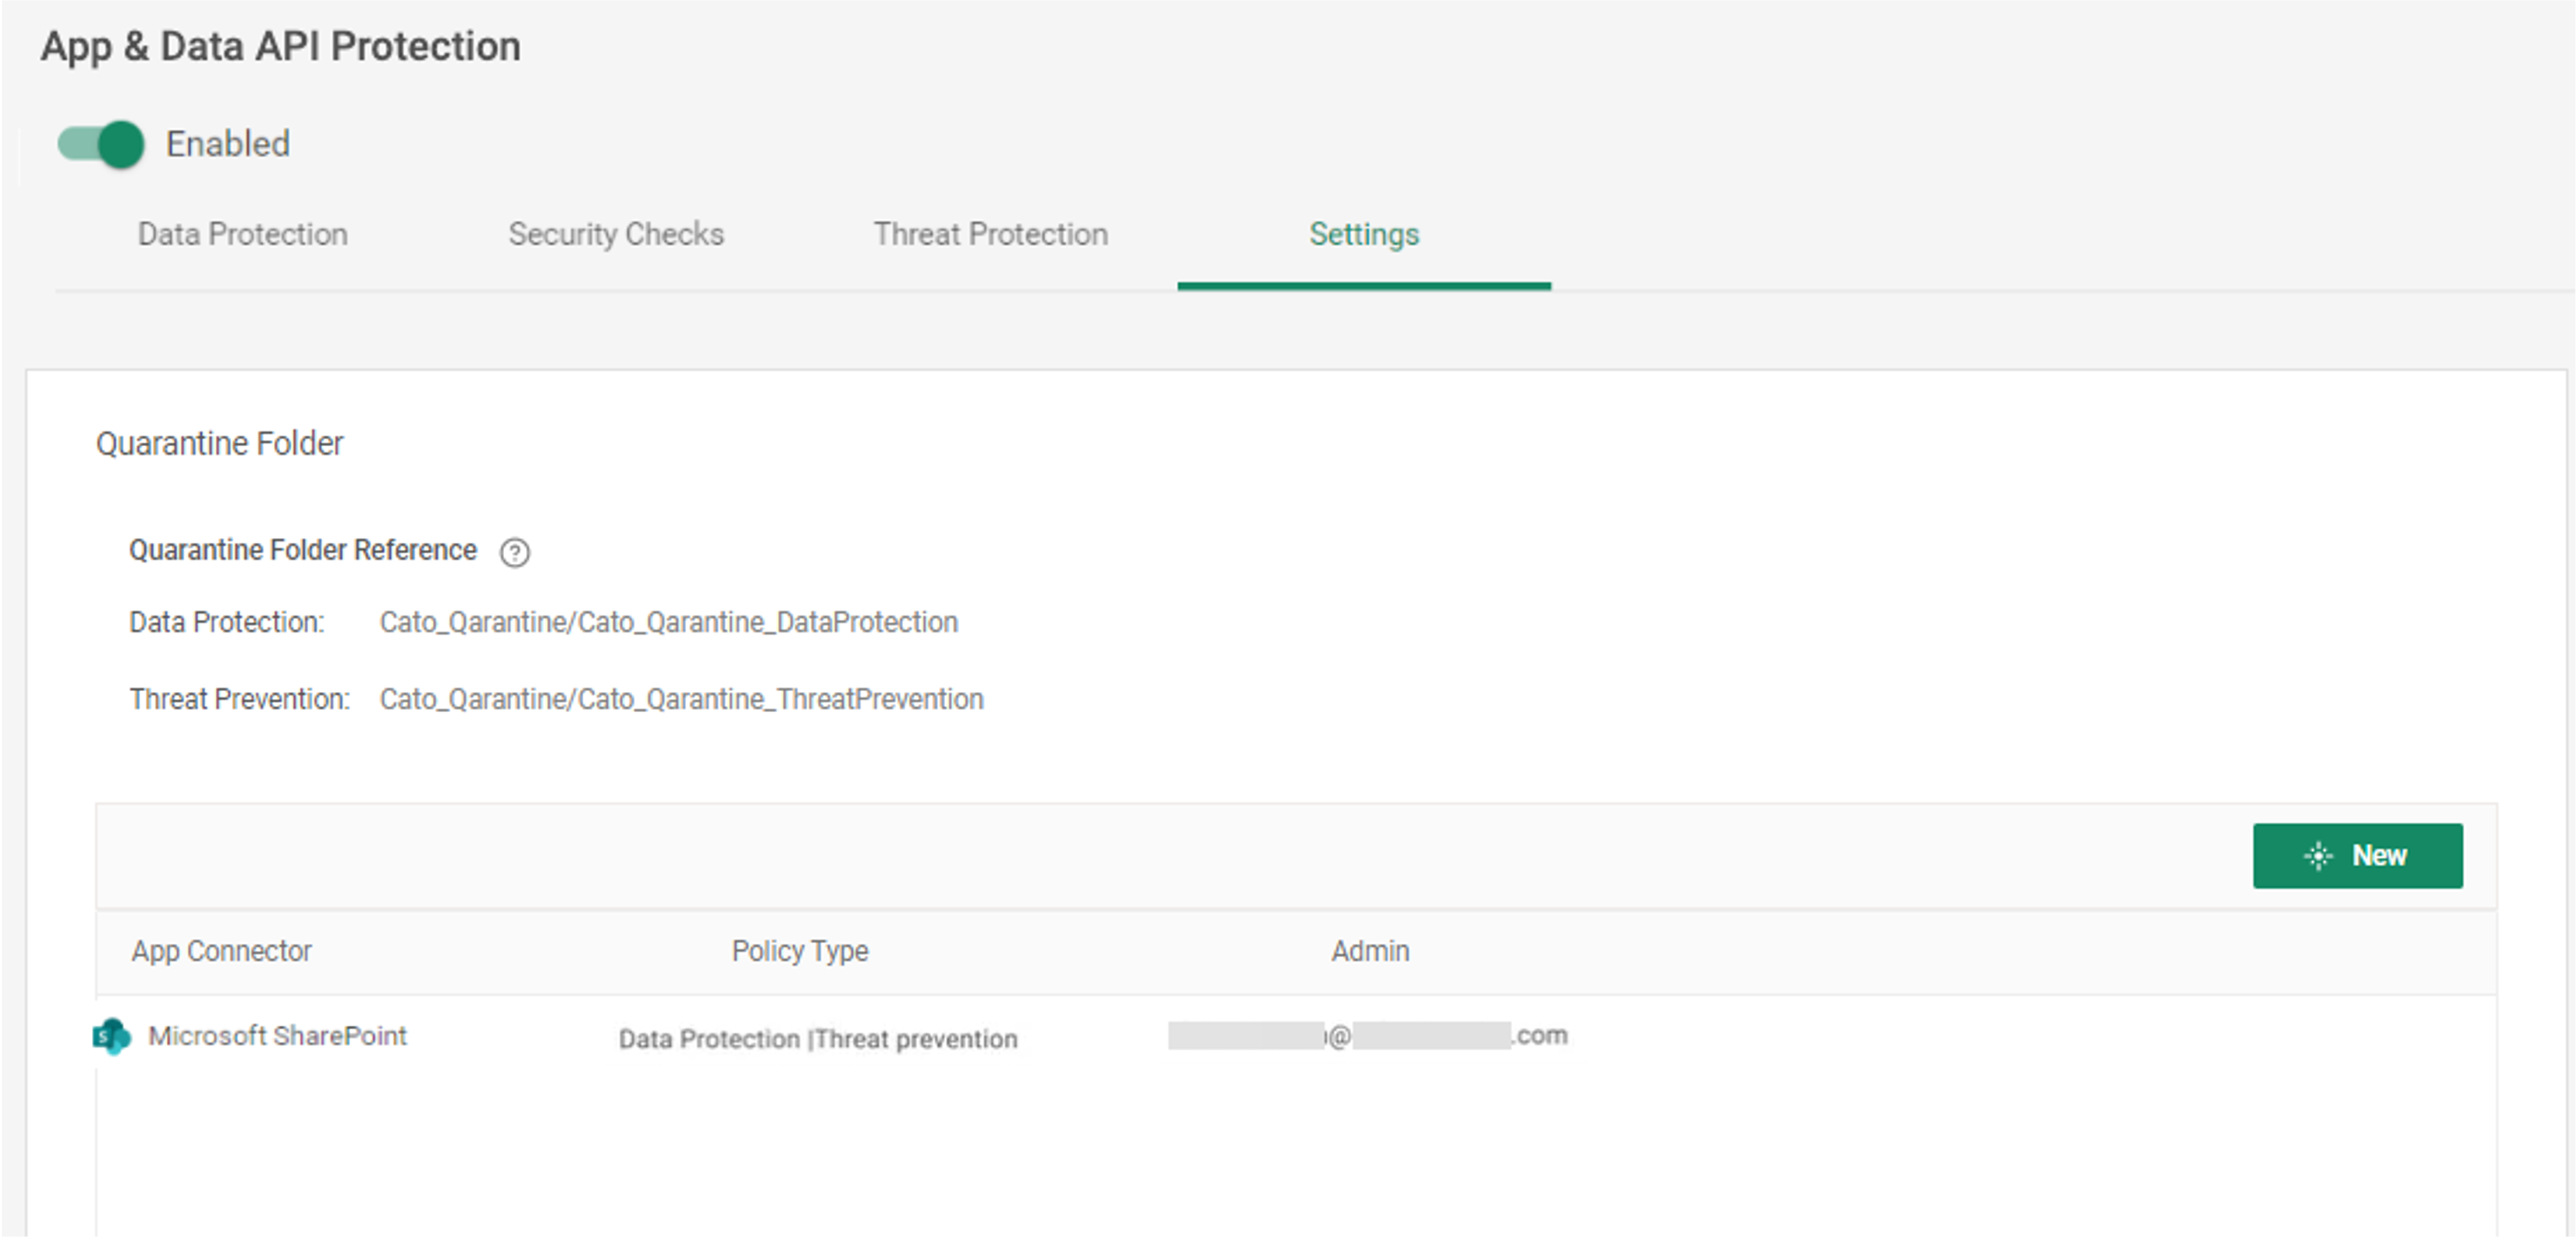The width and height of the screenshot is (2576, 1238).
Task: Click the Microsoft SharePoint connector icon
Action: (112, 1036)
